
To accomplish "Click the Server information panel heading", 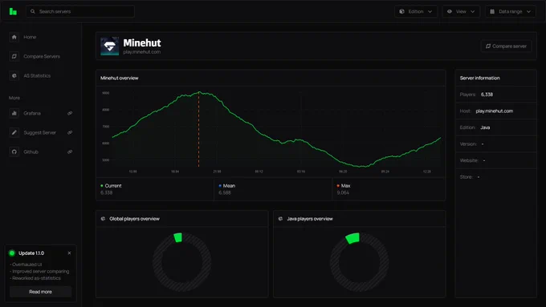I will [x=480, y=78].
